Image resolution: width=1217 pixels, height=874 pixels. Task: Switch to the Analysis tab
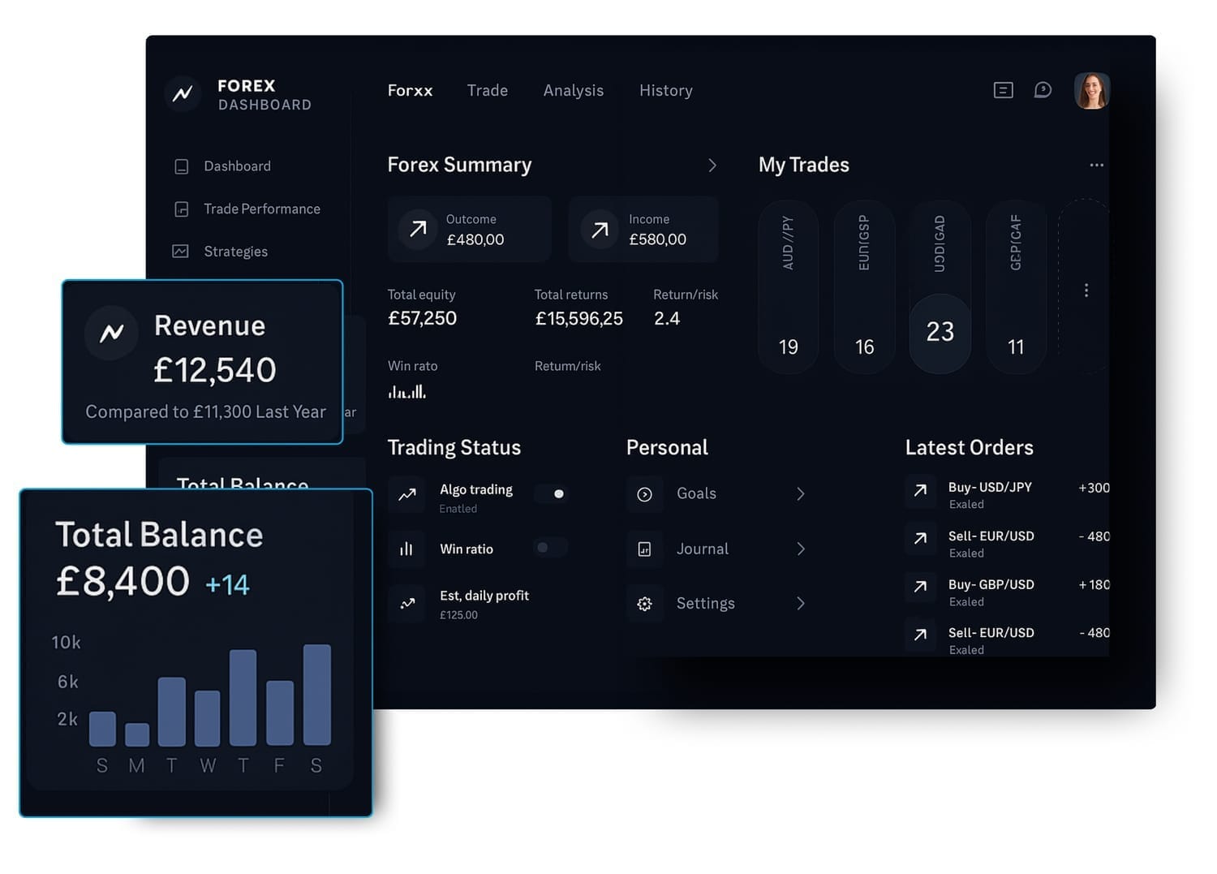tap(573, 91)
